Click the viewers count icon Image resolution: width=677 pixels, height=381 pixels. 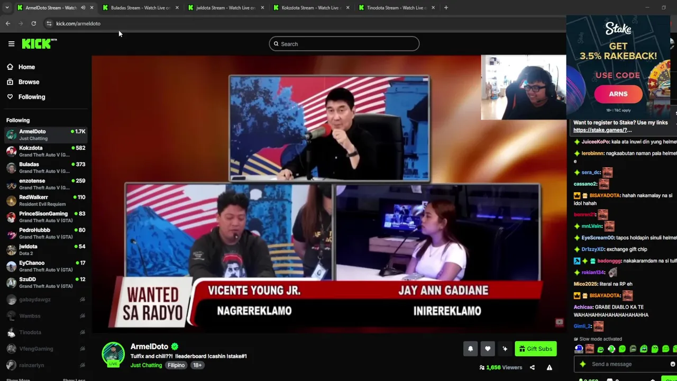482,368
